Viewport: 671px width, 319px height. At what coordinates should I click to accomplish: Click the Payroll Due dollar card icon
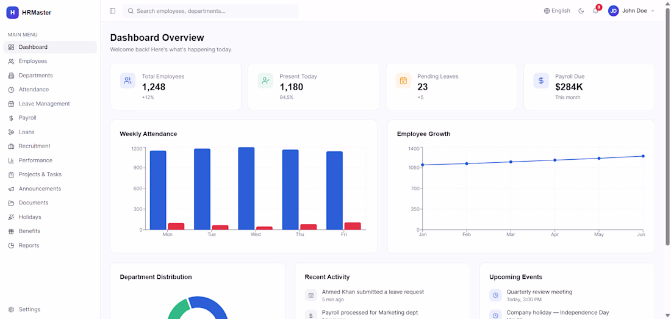coord(541,81)
